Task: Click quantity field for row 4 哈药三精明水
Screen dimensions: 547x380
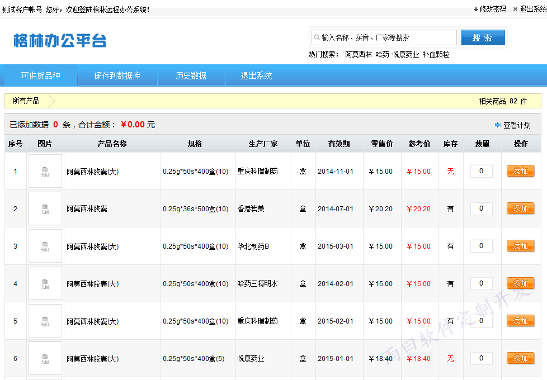Action: point(482,283)
